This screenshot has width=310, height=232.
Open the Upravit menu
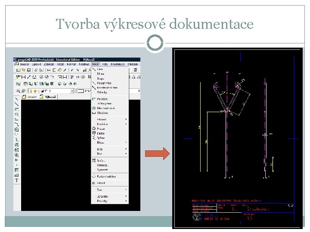coord(36,64)
